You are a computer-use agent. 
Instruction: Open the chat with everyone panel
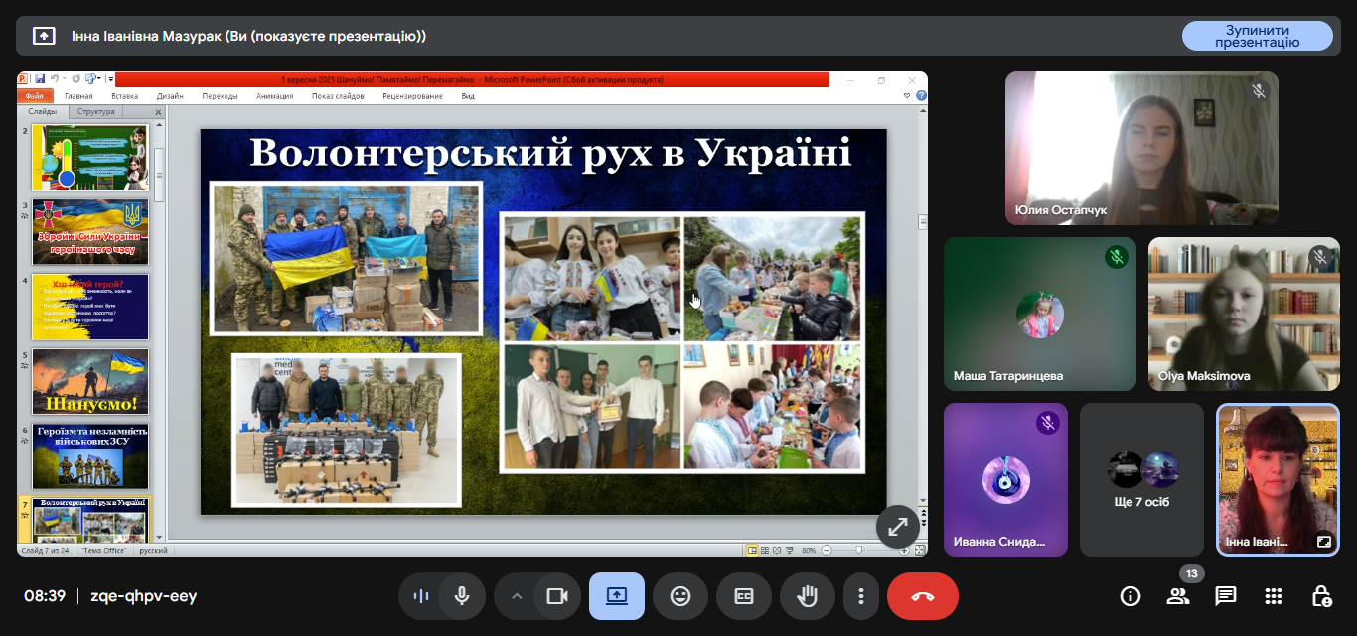click(x=1226, y=596)
